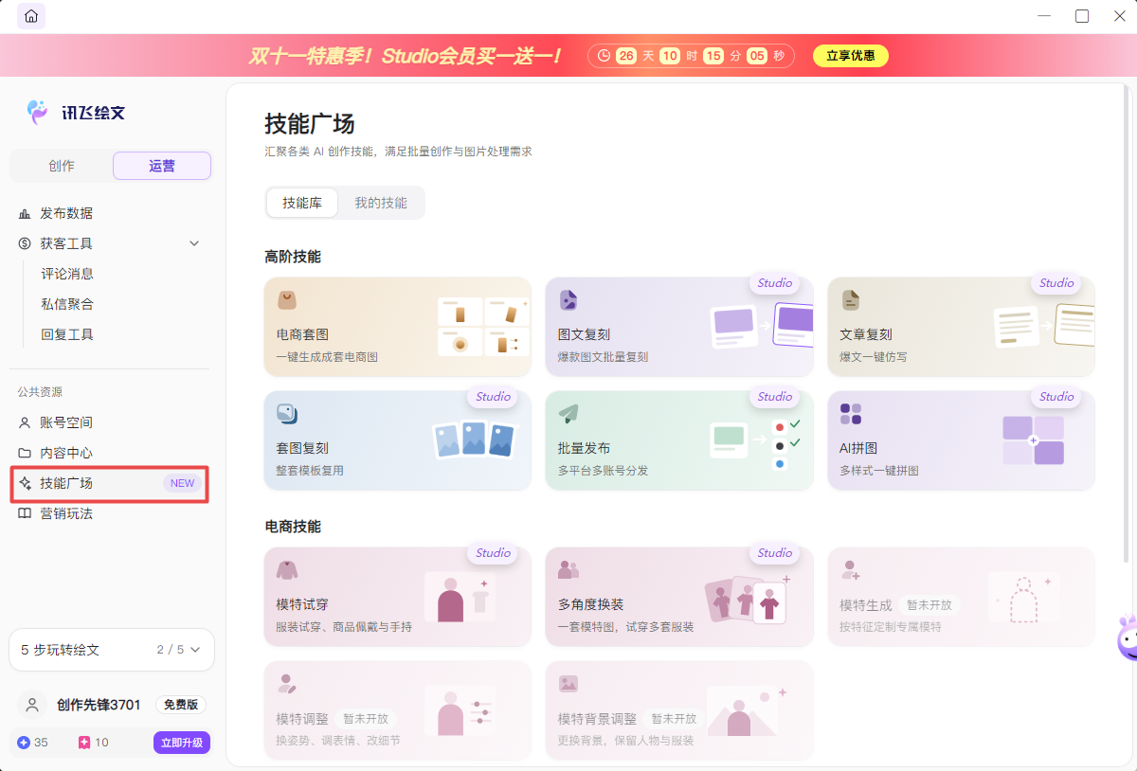The image size is (1137, 771).
Task: Click the AI拼图 grid icon
Action: [851, 414]
